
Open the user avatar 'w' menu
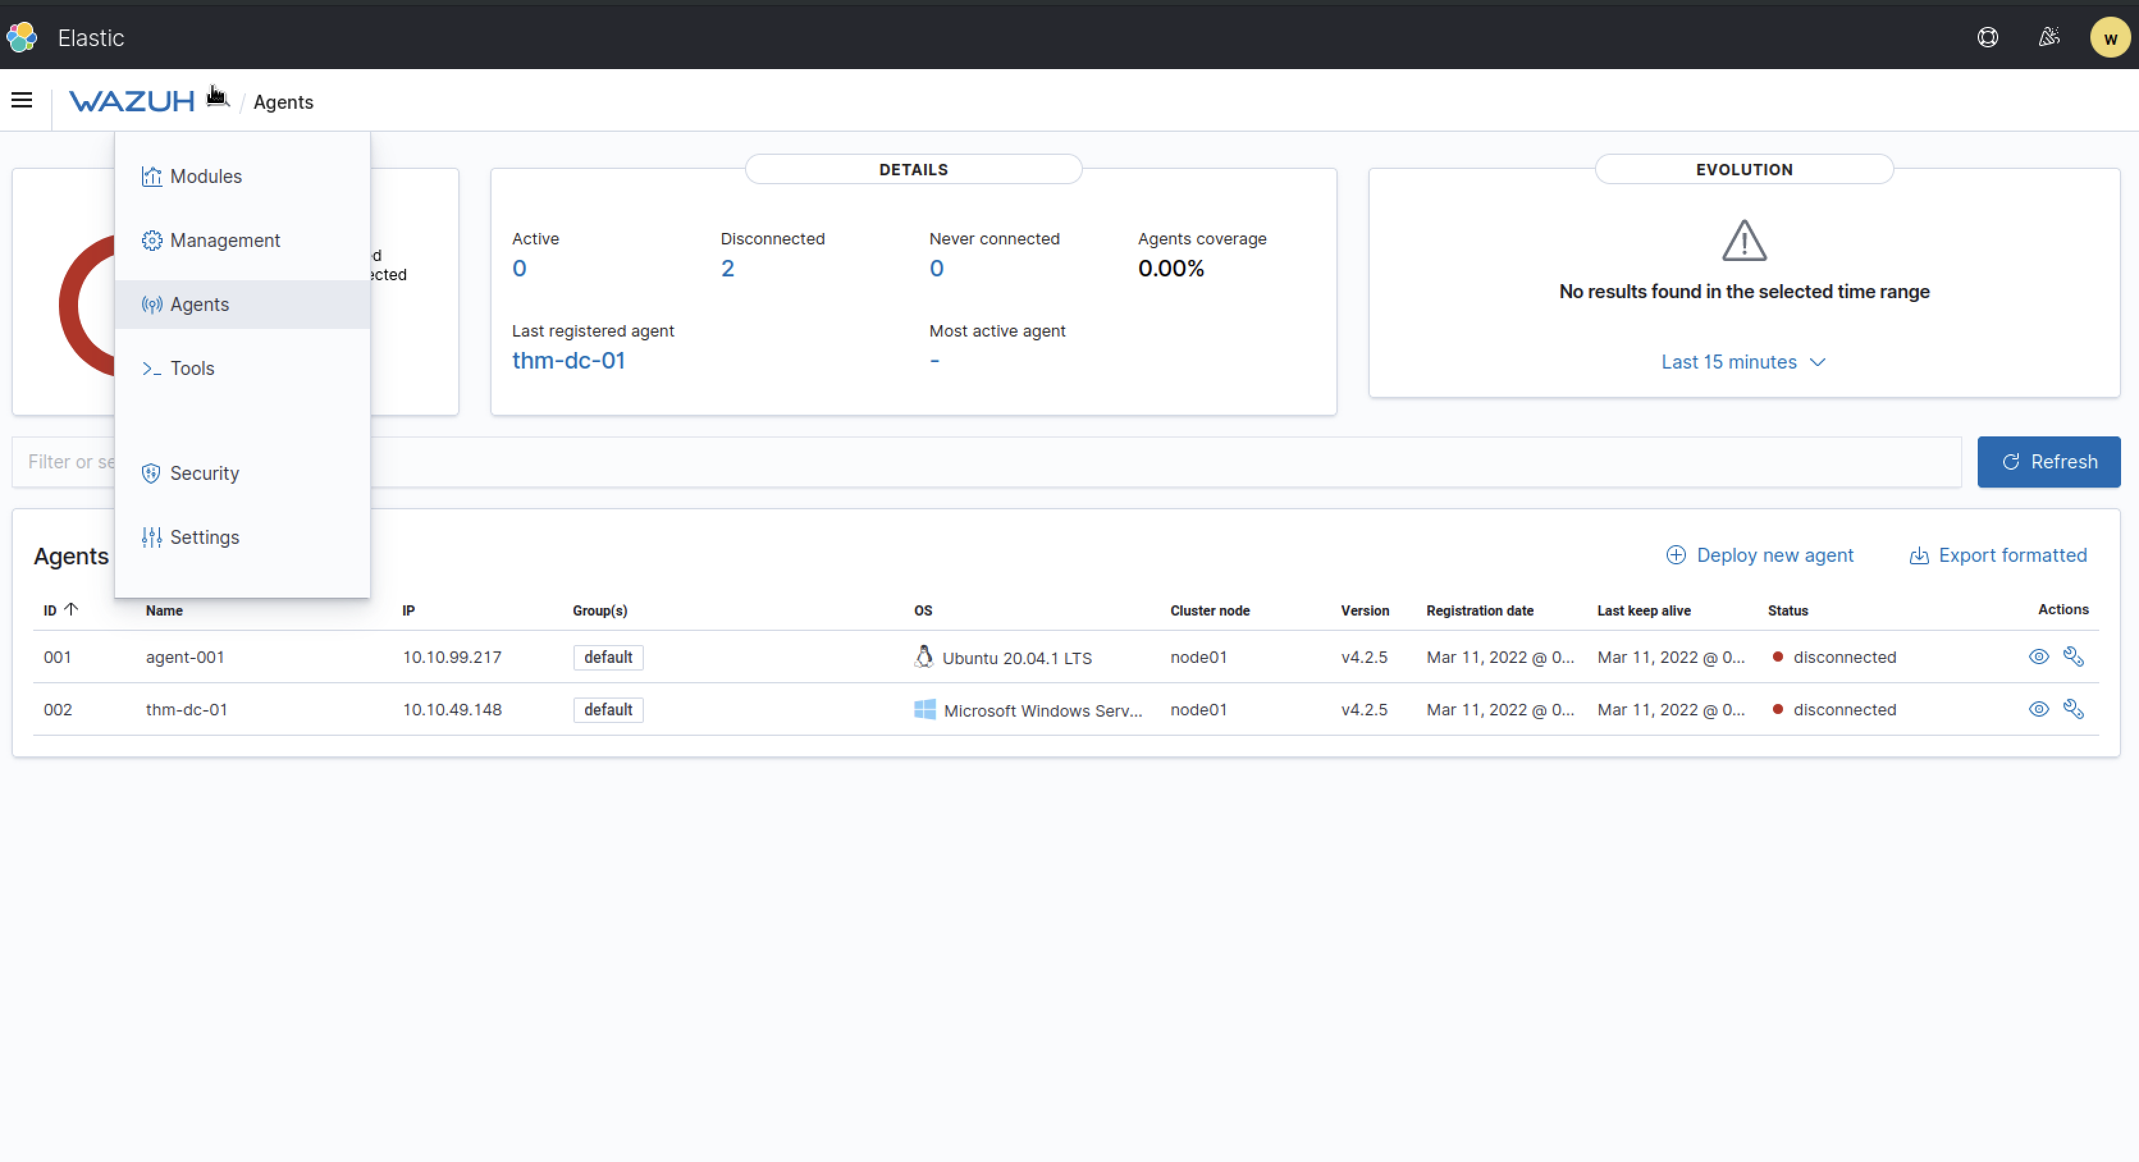(x=2110, y=37)
